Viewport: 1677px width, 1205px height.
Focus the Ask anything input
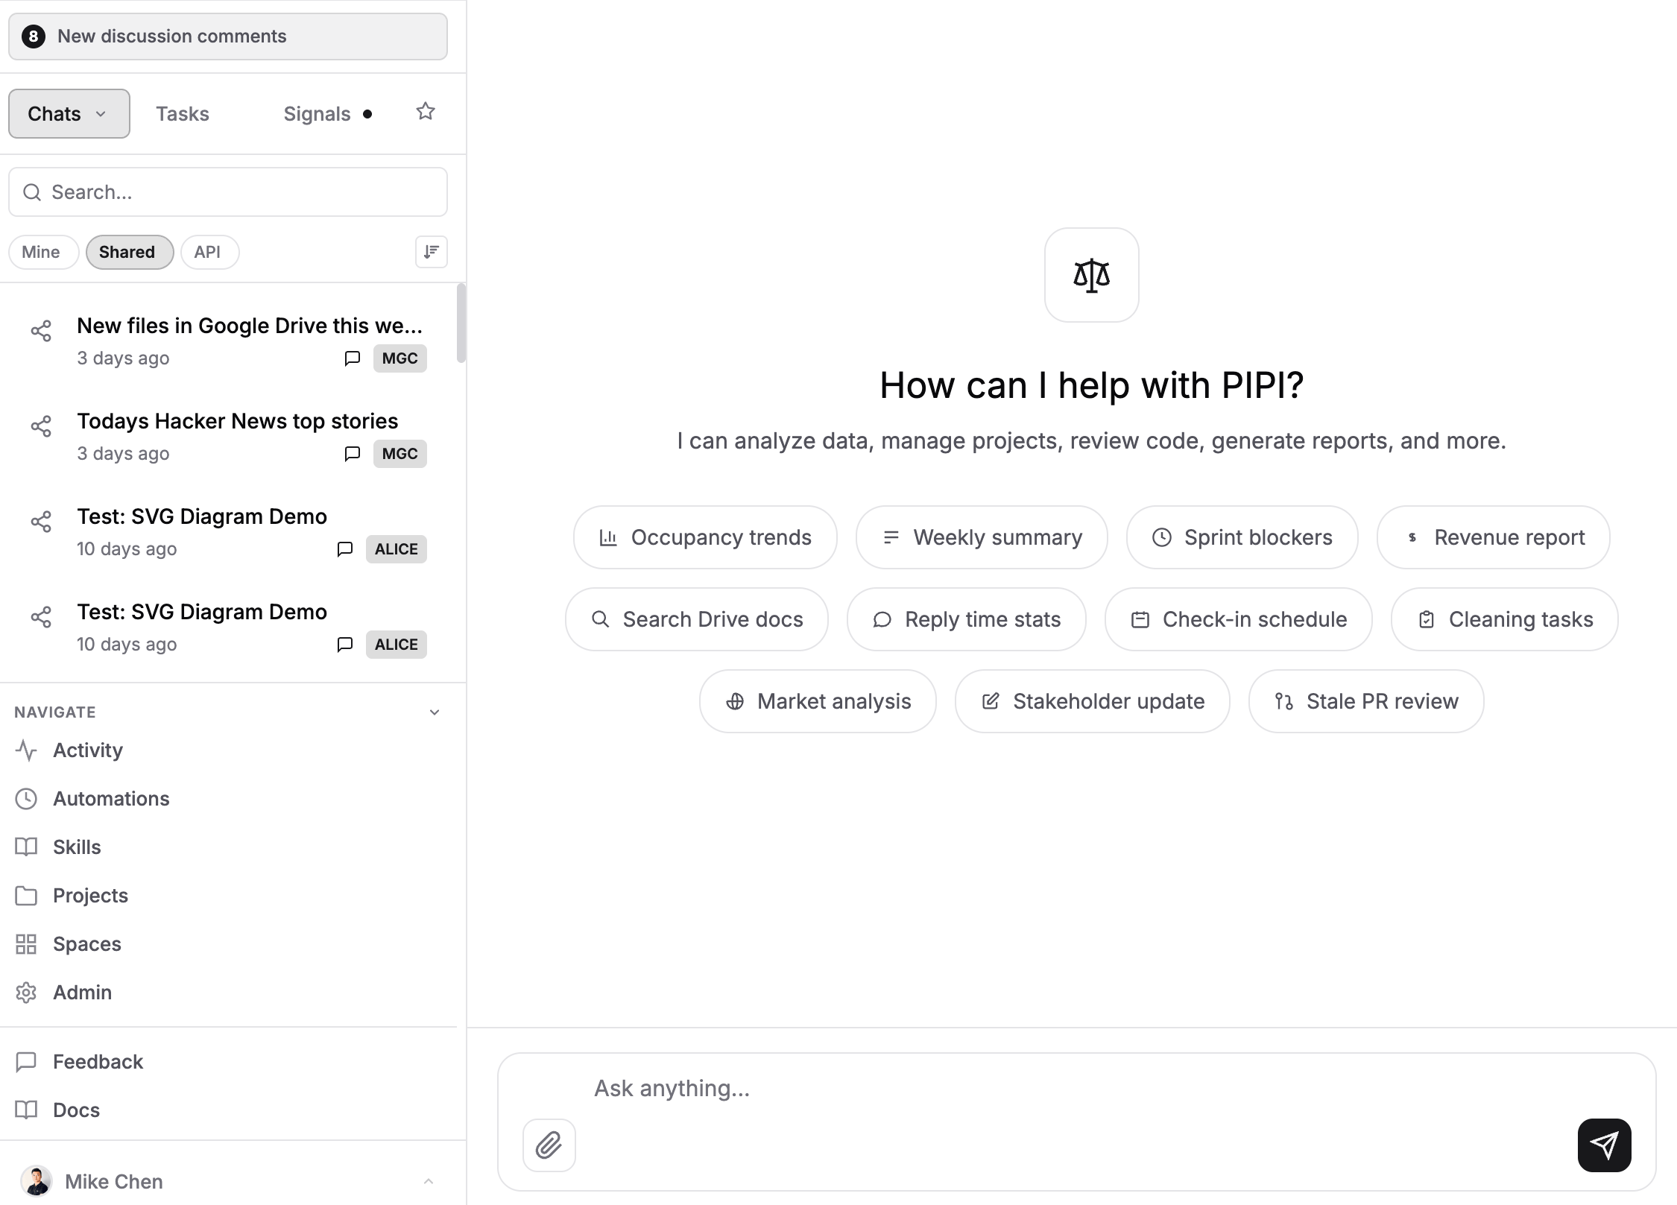click(x=1077, y=1089)
